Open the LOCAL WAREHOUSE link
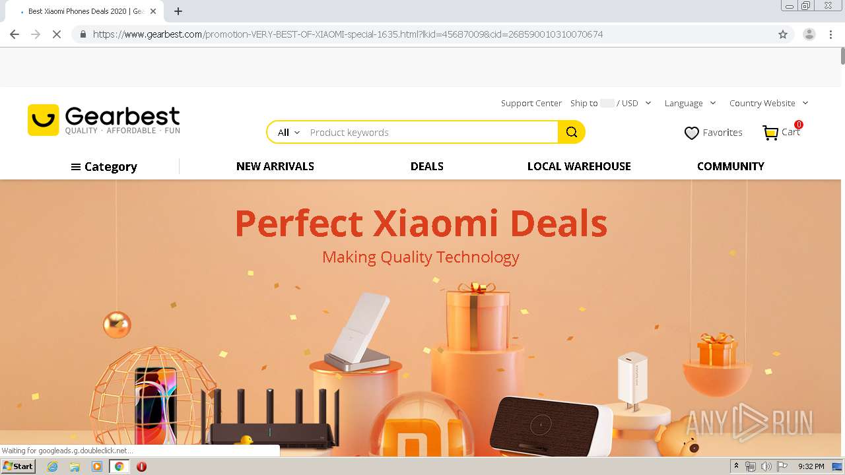The height and width of the screenshot is (475, 845). pyautogui.click(x=579, y=166)
